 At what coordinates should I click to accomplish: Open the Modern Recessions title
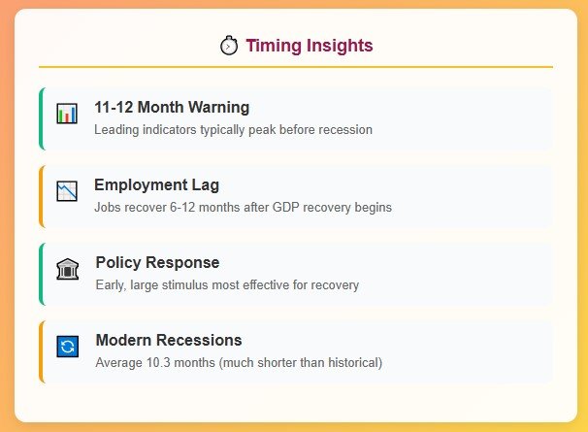click(169, 340)
